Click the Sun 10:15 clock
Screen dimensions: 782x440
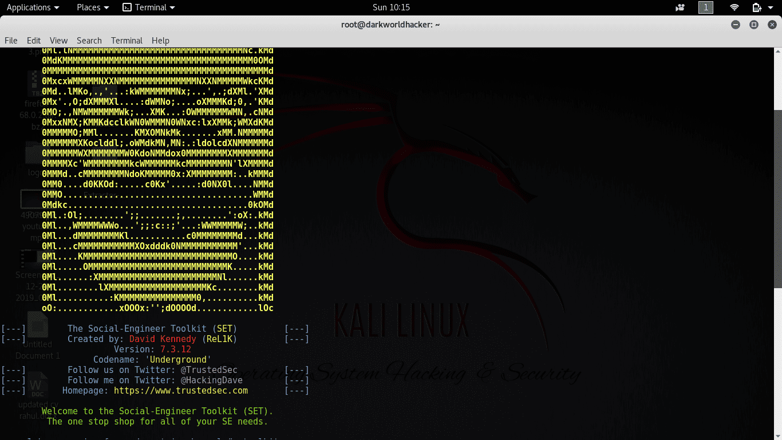391,7
